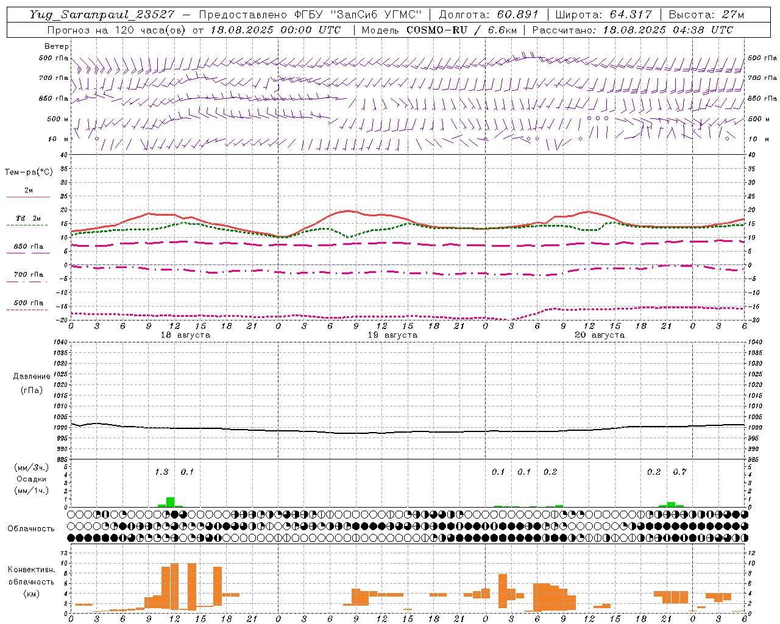Click the 19 августа date label
Image resolution: width=780 pixels, height=624 pixels.
click(x=392, y=335)
